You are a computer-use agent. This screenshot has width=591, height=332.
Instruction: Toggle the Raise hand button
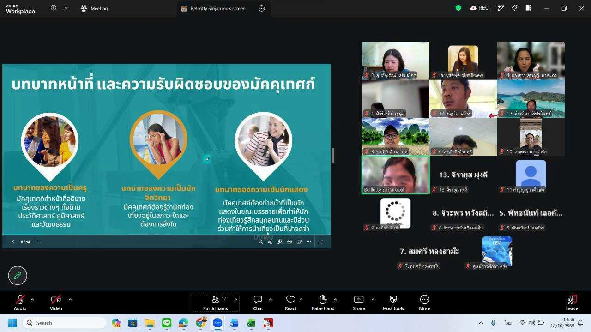pyautogui.click(x=323, y=302)
